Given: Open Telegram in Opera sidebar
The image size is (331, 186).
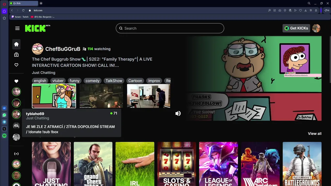Looking at the screenshot, I should pyautogui.click(x=4, y=122).
